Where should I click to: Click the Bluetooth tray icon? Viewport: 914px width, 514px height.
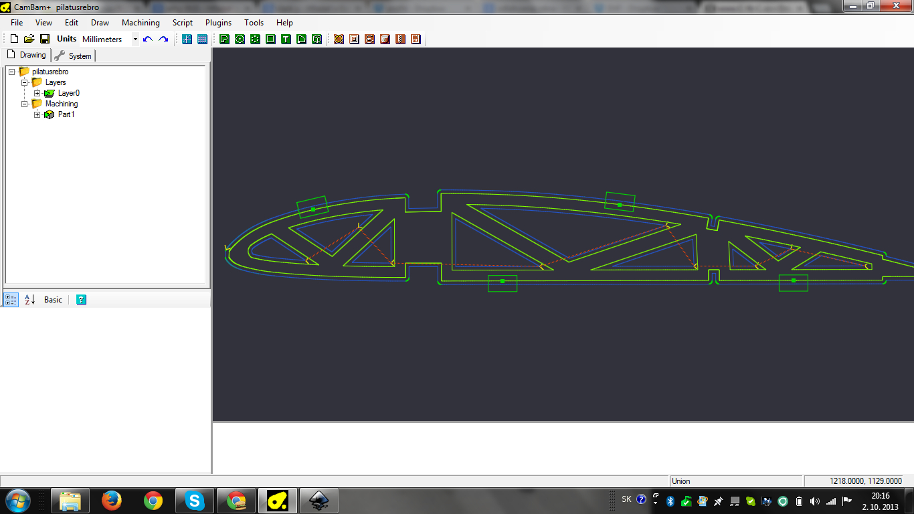coord(670,501)
